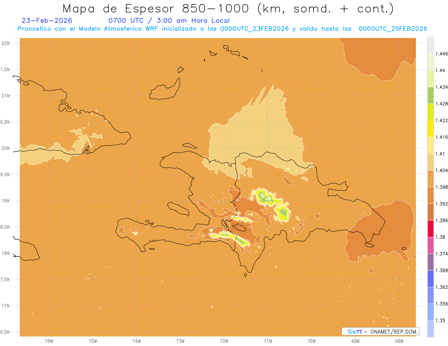Click the latitude label "22N"
This screenshot has width=448, height=346.
(x=6, y=43)
